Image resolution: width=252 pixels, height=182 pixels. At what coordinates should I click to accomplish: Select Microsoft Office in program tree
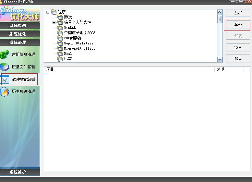click(x=79, y=48)
